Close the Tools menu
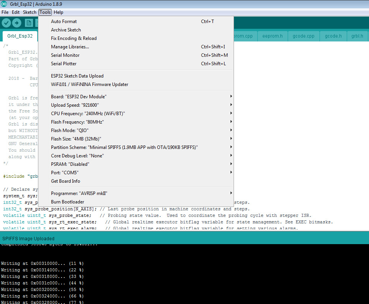Viewport: 369px width, 304px height. 45,12
